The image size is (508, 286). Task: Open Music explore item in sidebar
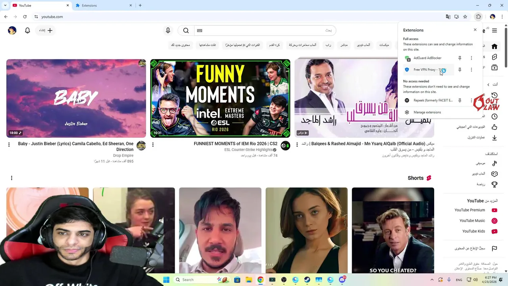487,163
